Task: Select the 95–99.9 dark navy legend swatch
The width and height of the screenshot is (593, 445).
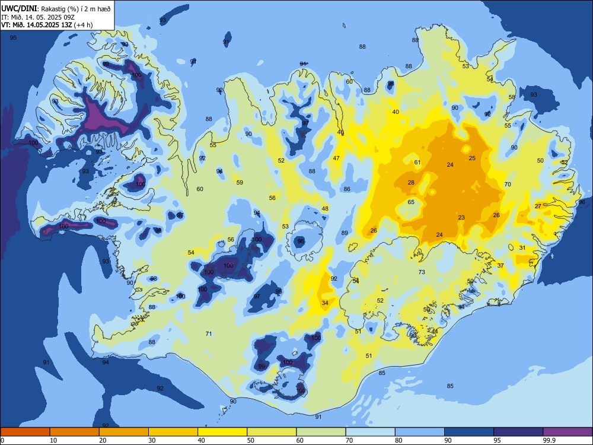Action: coord(518,432)
